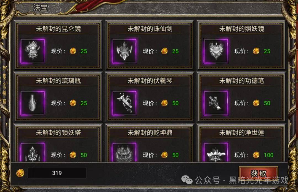Click the 获取 button
Image resolution: width=298 pixels, height=192 pixels.
click(x=259, y=173)
